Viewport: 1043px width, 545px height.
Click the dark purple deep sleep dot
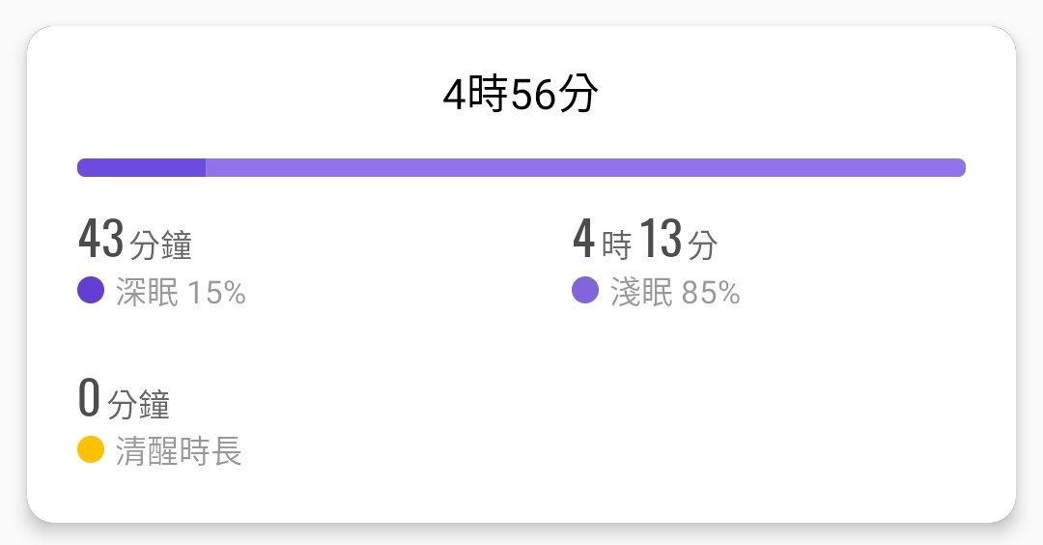(91, 290)
